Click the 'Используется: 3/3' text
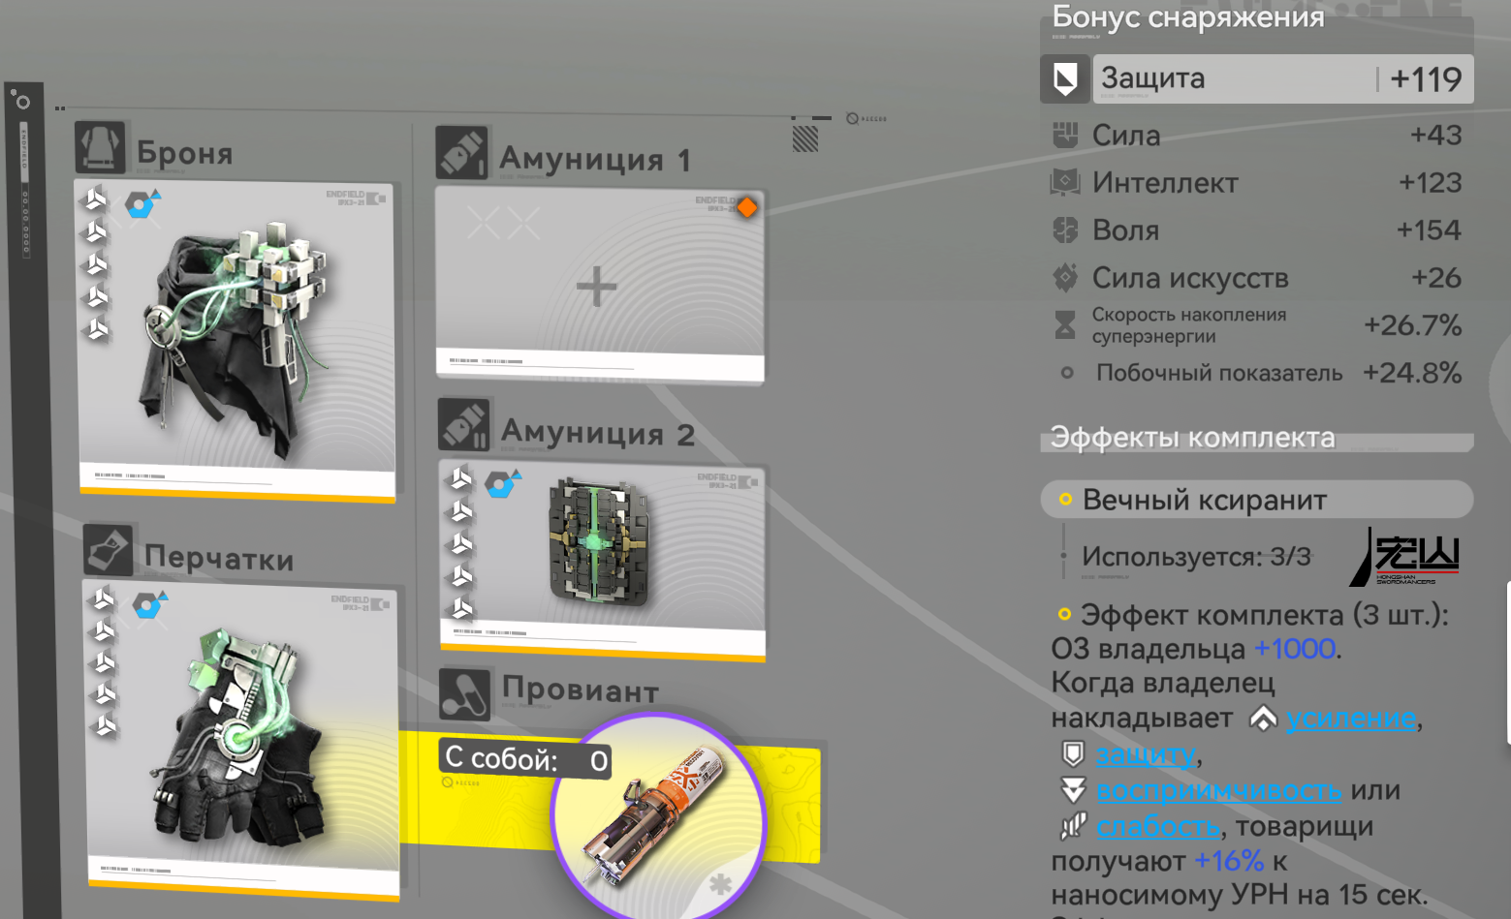Viewport: 1511px width, 919px height. pyautogui.click(x=1197, y=557)
